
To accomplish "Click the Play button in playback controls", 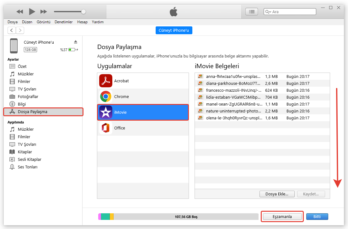I will tap(32, 12).
